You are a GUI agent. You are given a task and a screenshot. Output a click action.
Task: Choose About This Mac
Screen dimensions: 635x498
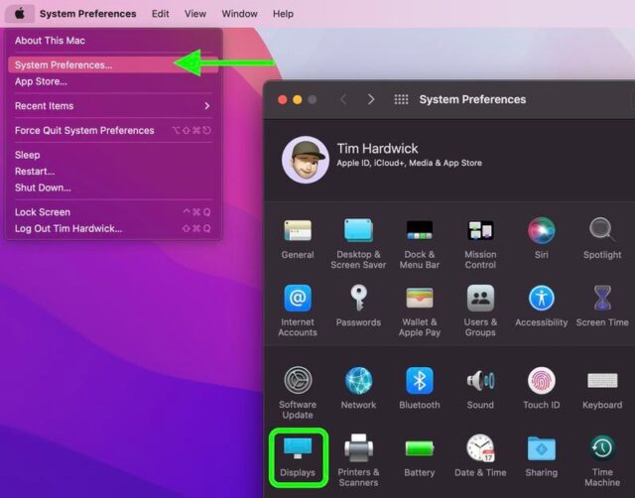[x=112, y=41]
